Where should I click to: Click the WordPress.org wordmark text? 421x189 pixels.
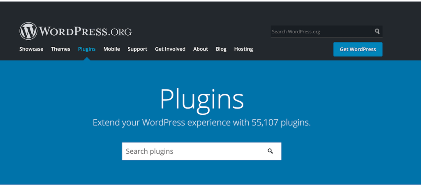tap(85, 32)
